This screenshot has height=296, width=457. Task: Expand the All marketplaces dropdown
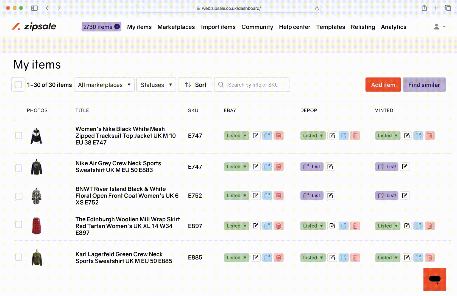click(x=104, y=85)
